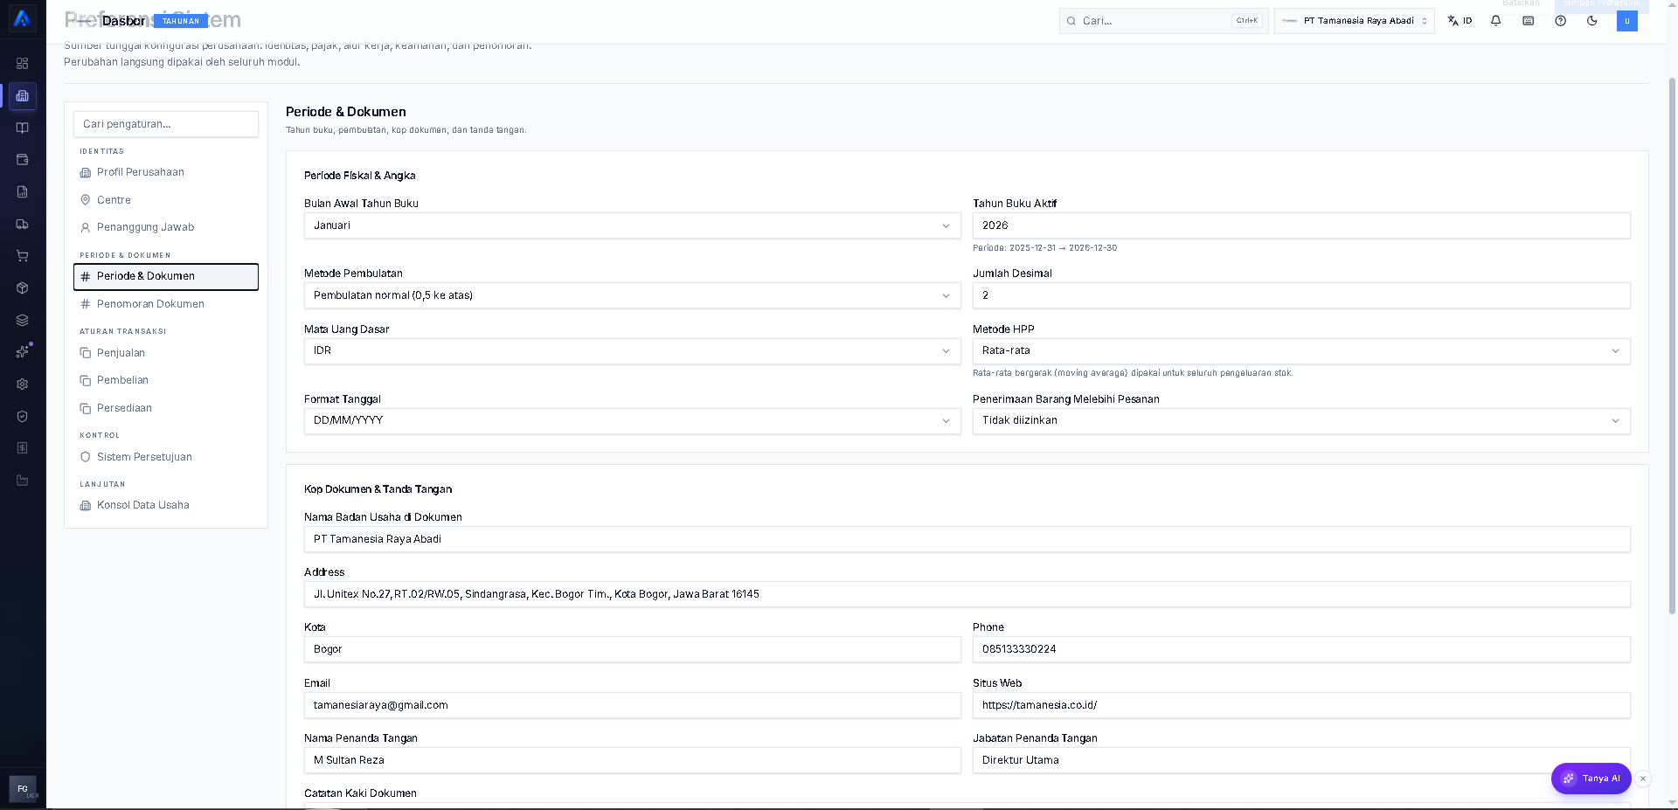
Task: Open the dollar receipt icon in sidebar
Action: click(x=23, y=447)
